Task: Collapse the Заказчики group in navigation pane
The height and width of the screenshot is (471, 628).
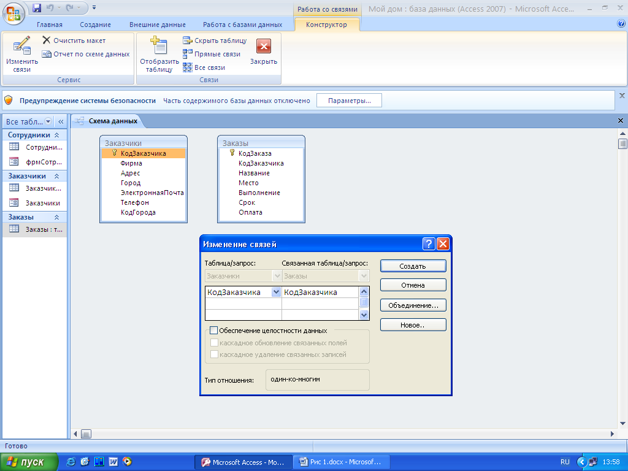Action: 57,176
